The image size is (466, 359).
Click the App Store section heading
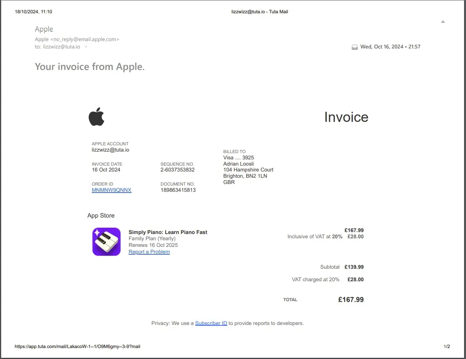[101, 216]
